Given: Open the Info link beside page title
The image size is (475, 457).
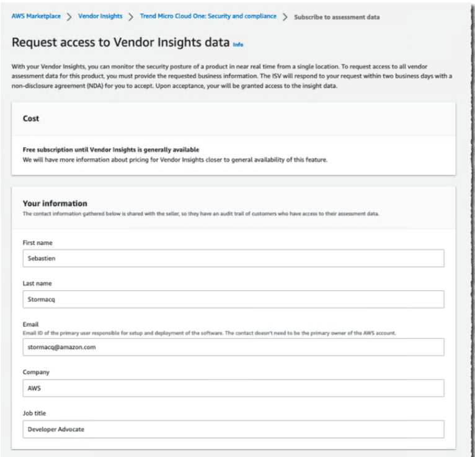Looking at the screenshot, I should tap(238, 45).
